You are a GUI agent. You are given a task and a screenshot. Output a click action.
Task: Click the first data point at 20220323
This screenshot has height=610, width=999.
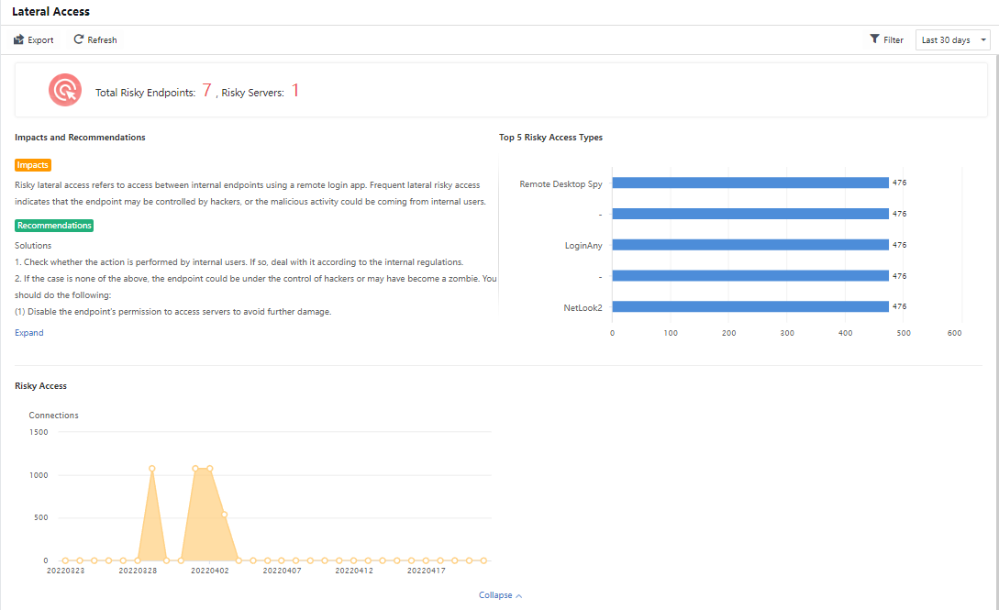coord(65,560)
